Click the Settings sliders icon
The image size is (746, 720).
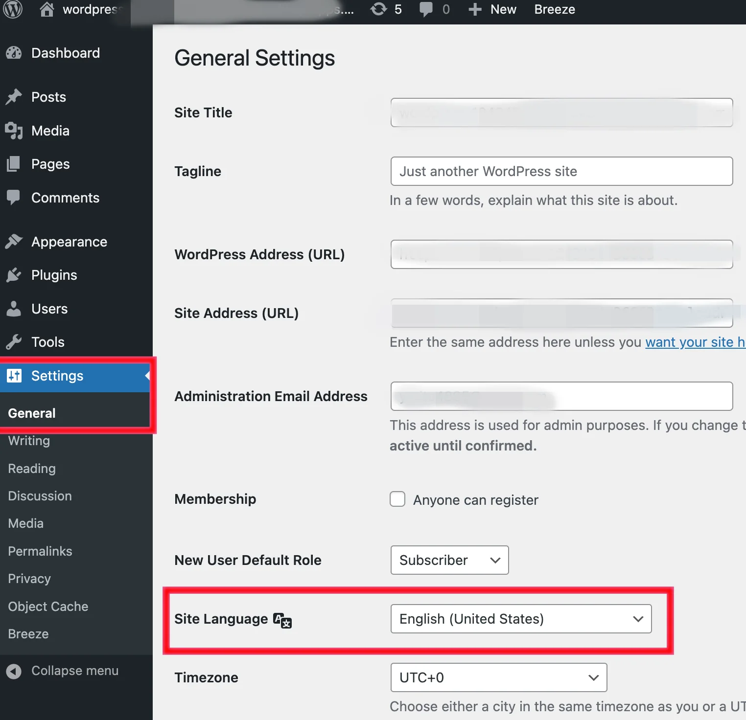[x=14, y=376]
